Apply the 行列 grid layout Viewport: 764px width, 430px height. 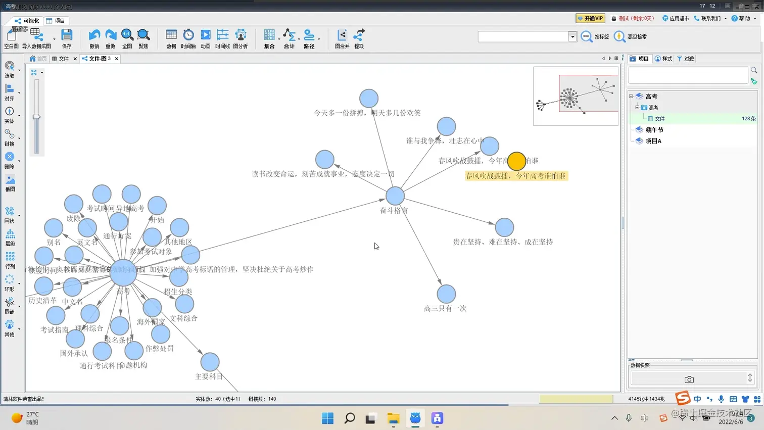10,260
